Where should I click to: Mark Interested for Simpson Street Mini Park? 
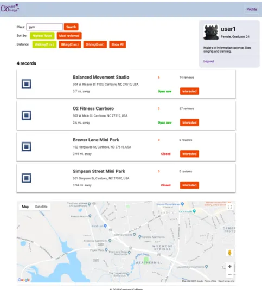click(x=189, y=185)
